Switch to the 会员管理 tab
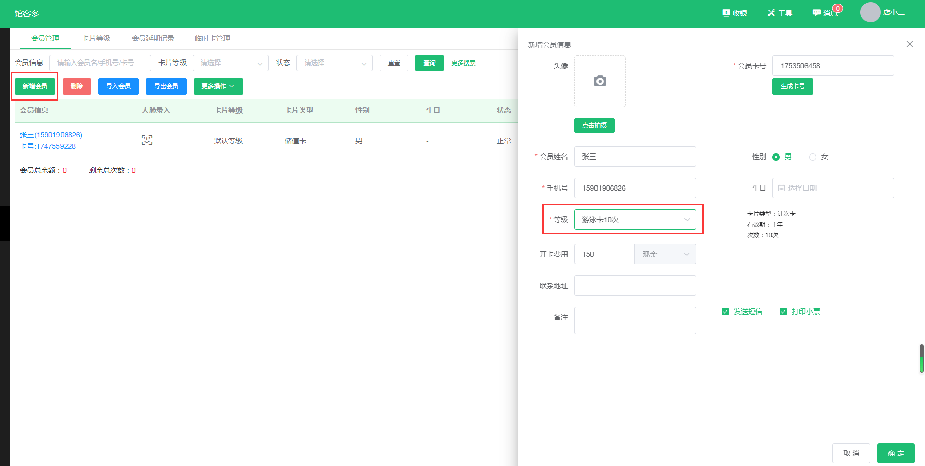 (45, 38)
